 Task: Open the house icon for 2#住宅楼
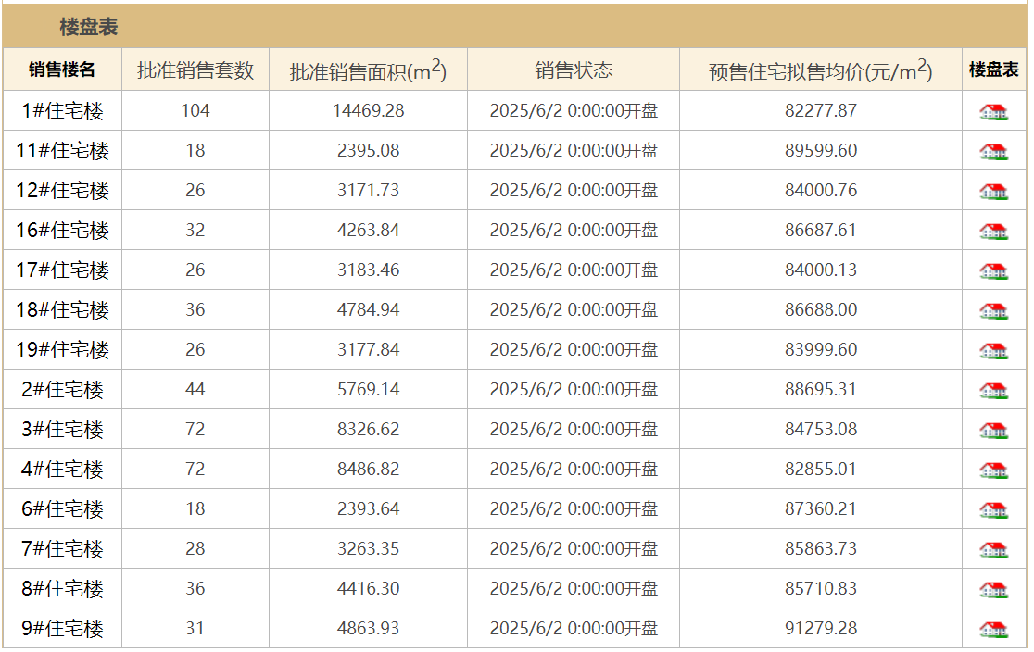pos(993,390)
